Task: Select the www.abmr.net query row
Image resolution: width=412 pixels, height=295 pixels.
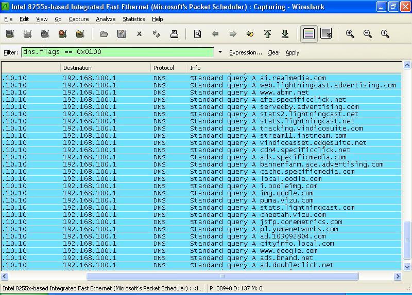Action: (x=201, y=93)
